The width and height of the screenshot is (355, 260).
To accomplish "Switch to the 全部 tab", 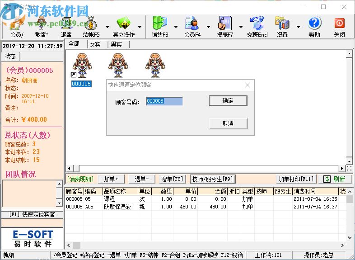I will [x=76, y=44].
